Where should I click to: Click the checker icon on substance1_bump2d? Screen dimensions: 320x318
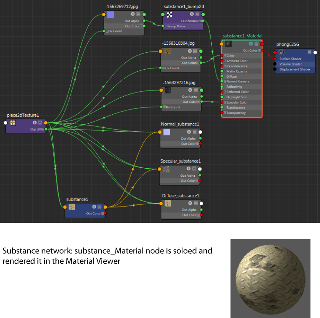(169, 14)
